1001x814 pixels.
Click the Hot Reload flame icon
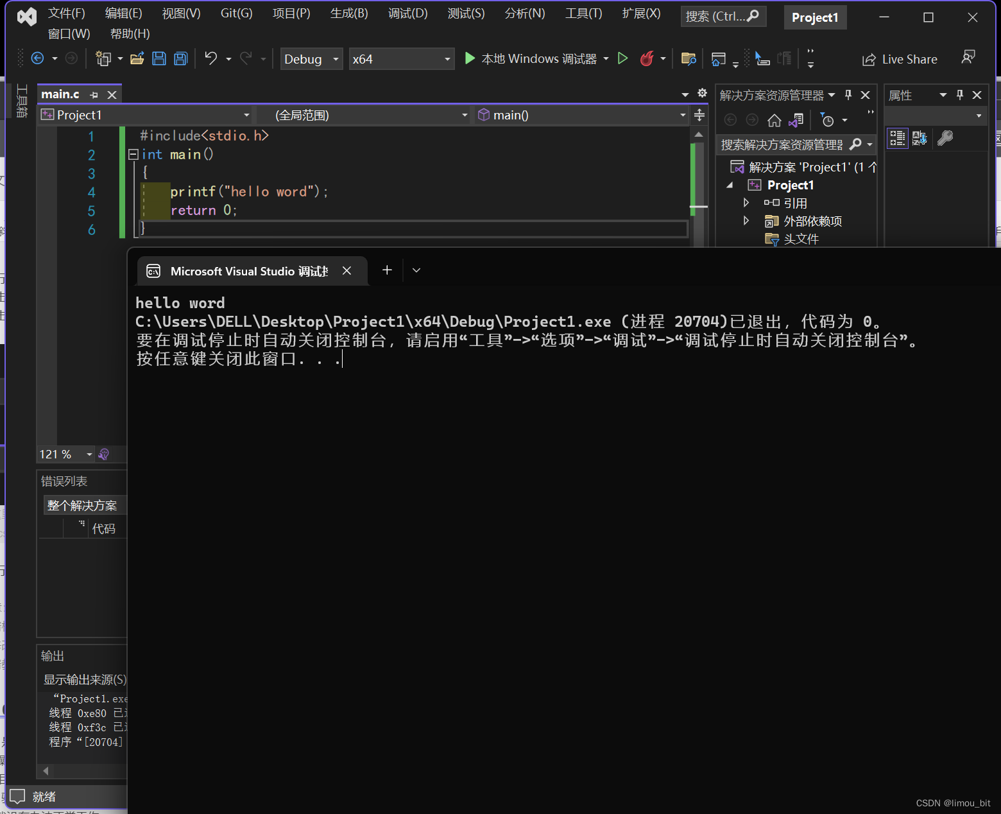click(x=647, y=59)
